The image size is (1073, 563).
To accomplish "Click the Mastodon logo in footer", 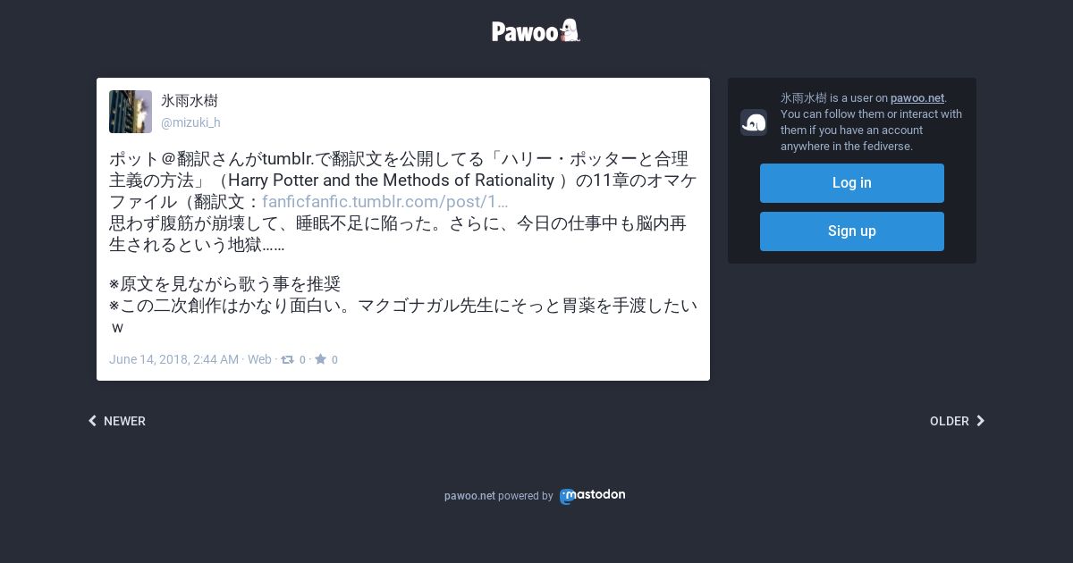I will 592,496.
